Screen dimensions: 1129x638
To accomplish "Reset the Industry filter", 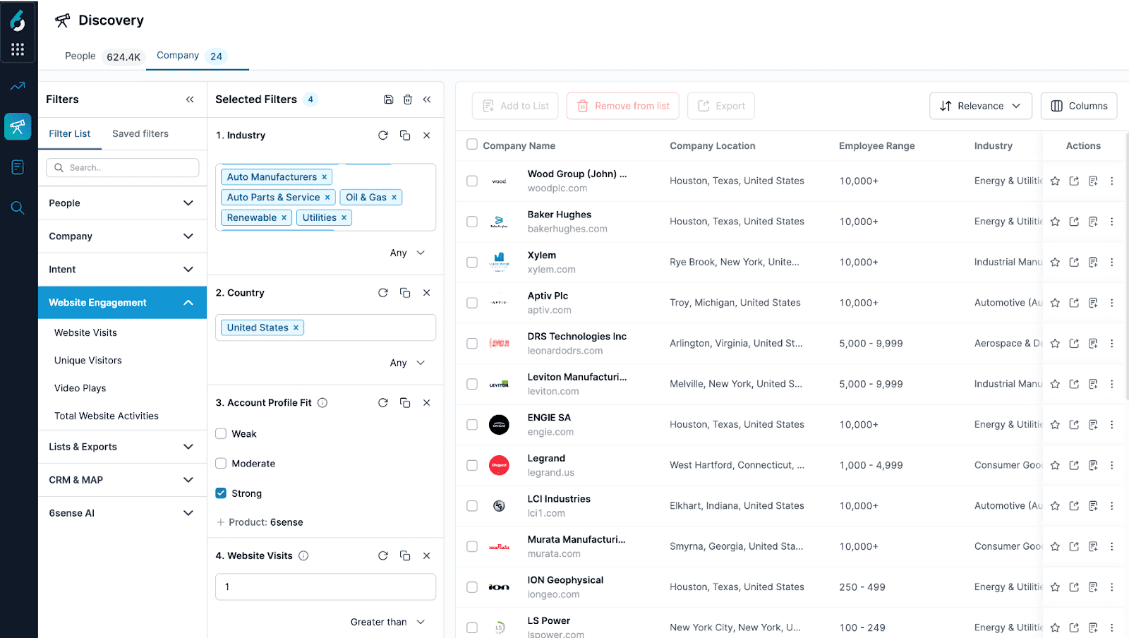I will (x=383, y=136).
